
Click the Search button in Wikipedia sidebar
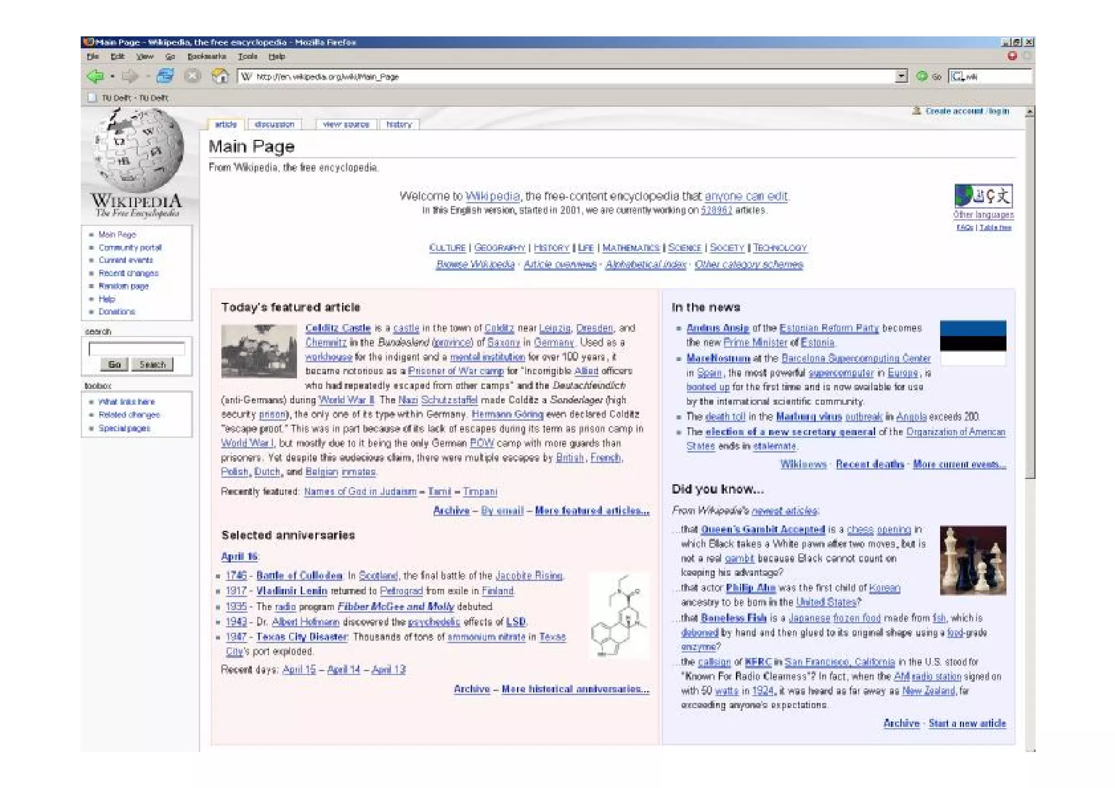[x=152, y=364]
